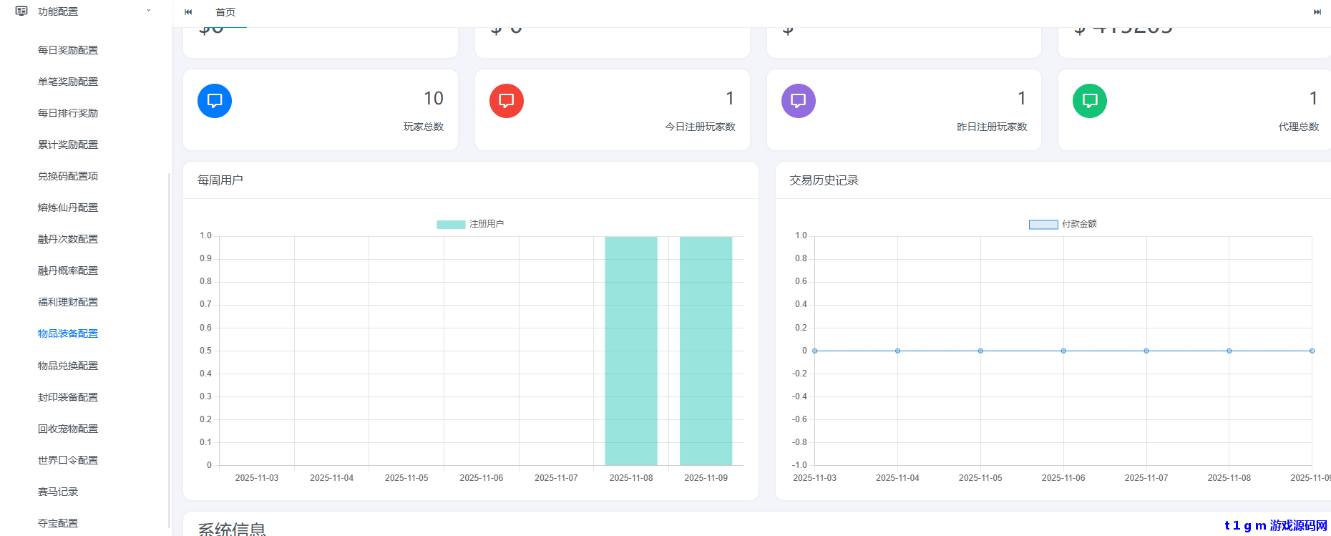This screenshot has width=1331, height=536.
Task: Select 福利理财配置 sidebar entry
Action: (68, 302)
